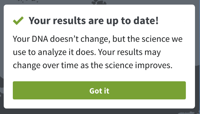
Task: Dismiss the dialog with Got it
Action: click(99, 90)
